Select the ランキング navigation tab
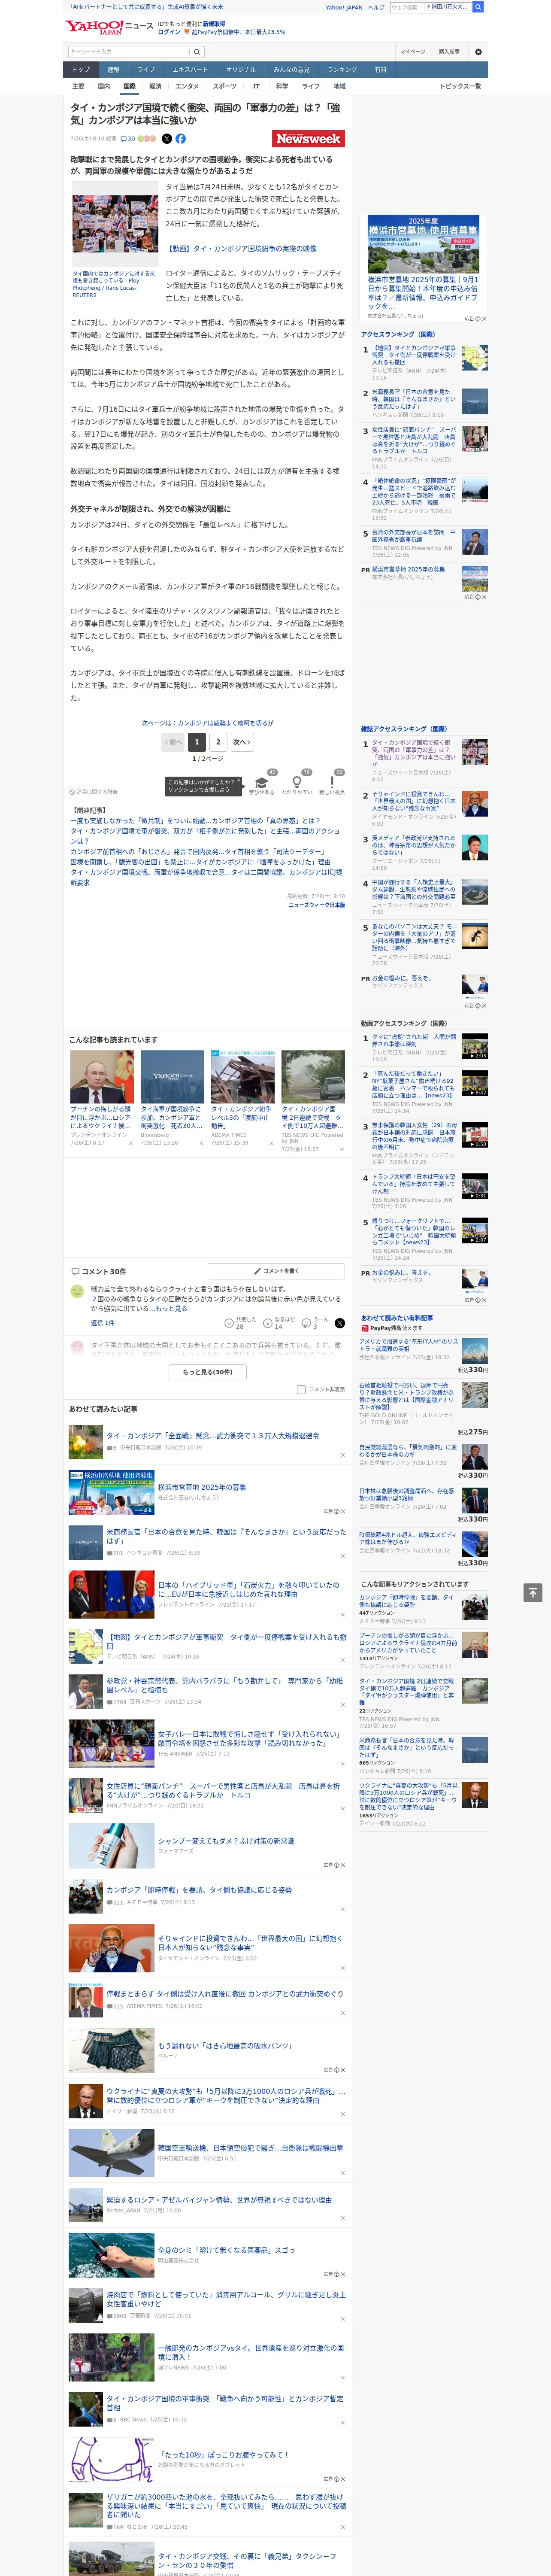The width and height of the screenshot is (551, 2576). click(x=342, y=70)
